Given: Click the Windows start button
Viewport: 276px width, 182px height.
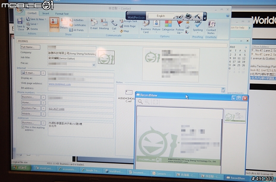Looking at the screenshot, I should [x=21, y=167].
